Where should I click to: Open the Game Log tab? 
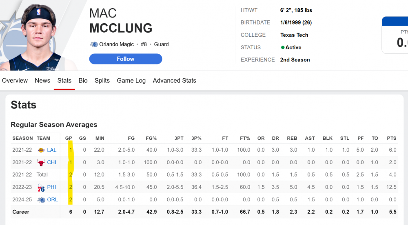pos(131,81)
